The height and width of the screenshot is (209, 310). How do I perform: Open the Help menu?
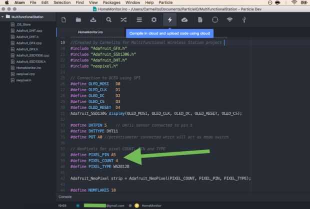(x=149, y=2)
